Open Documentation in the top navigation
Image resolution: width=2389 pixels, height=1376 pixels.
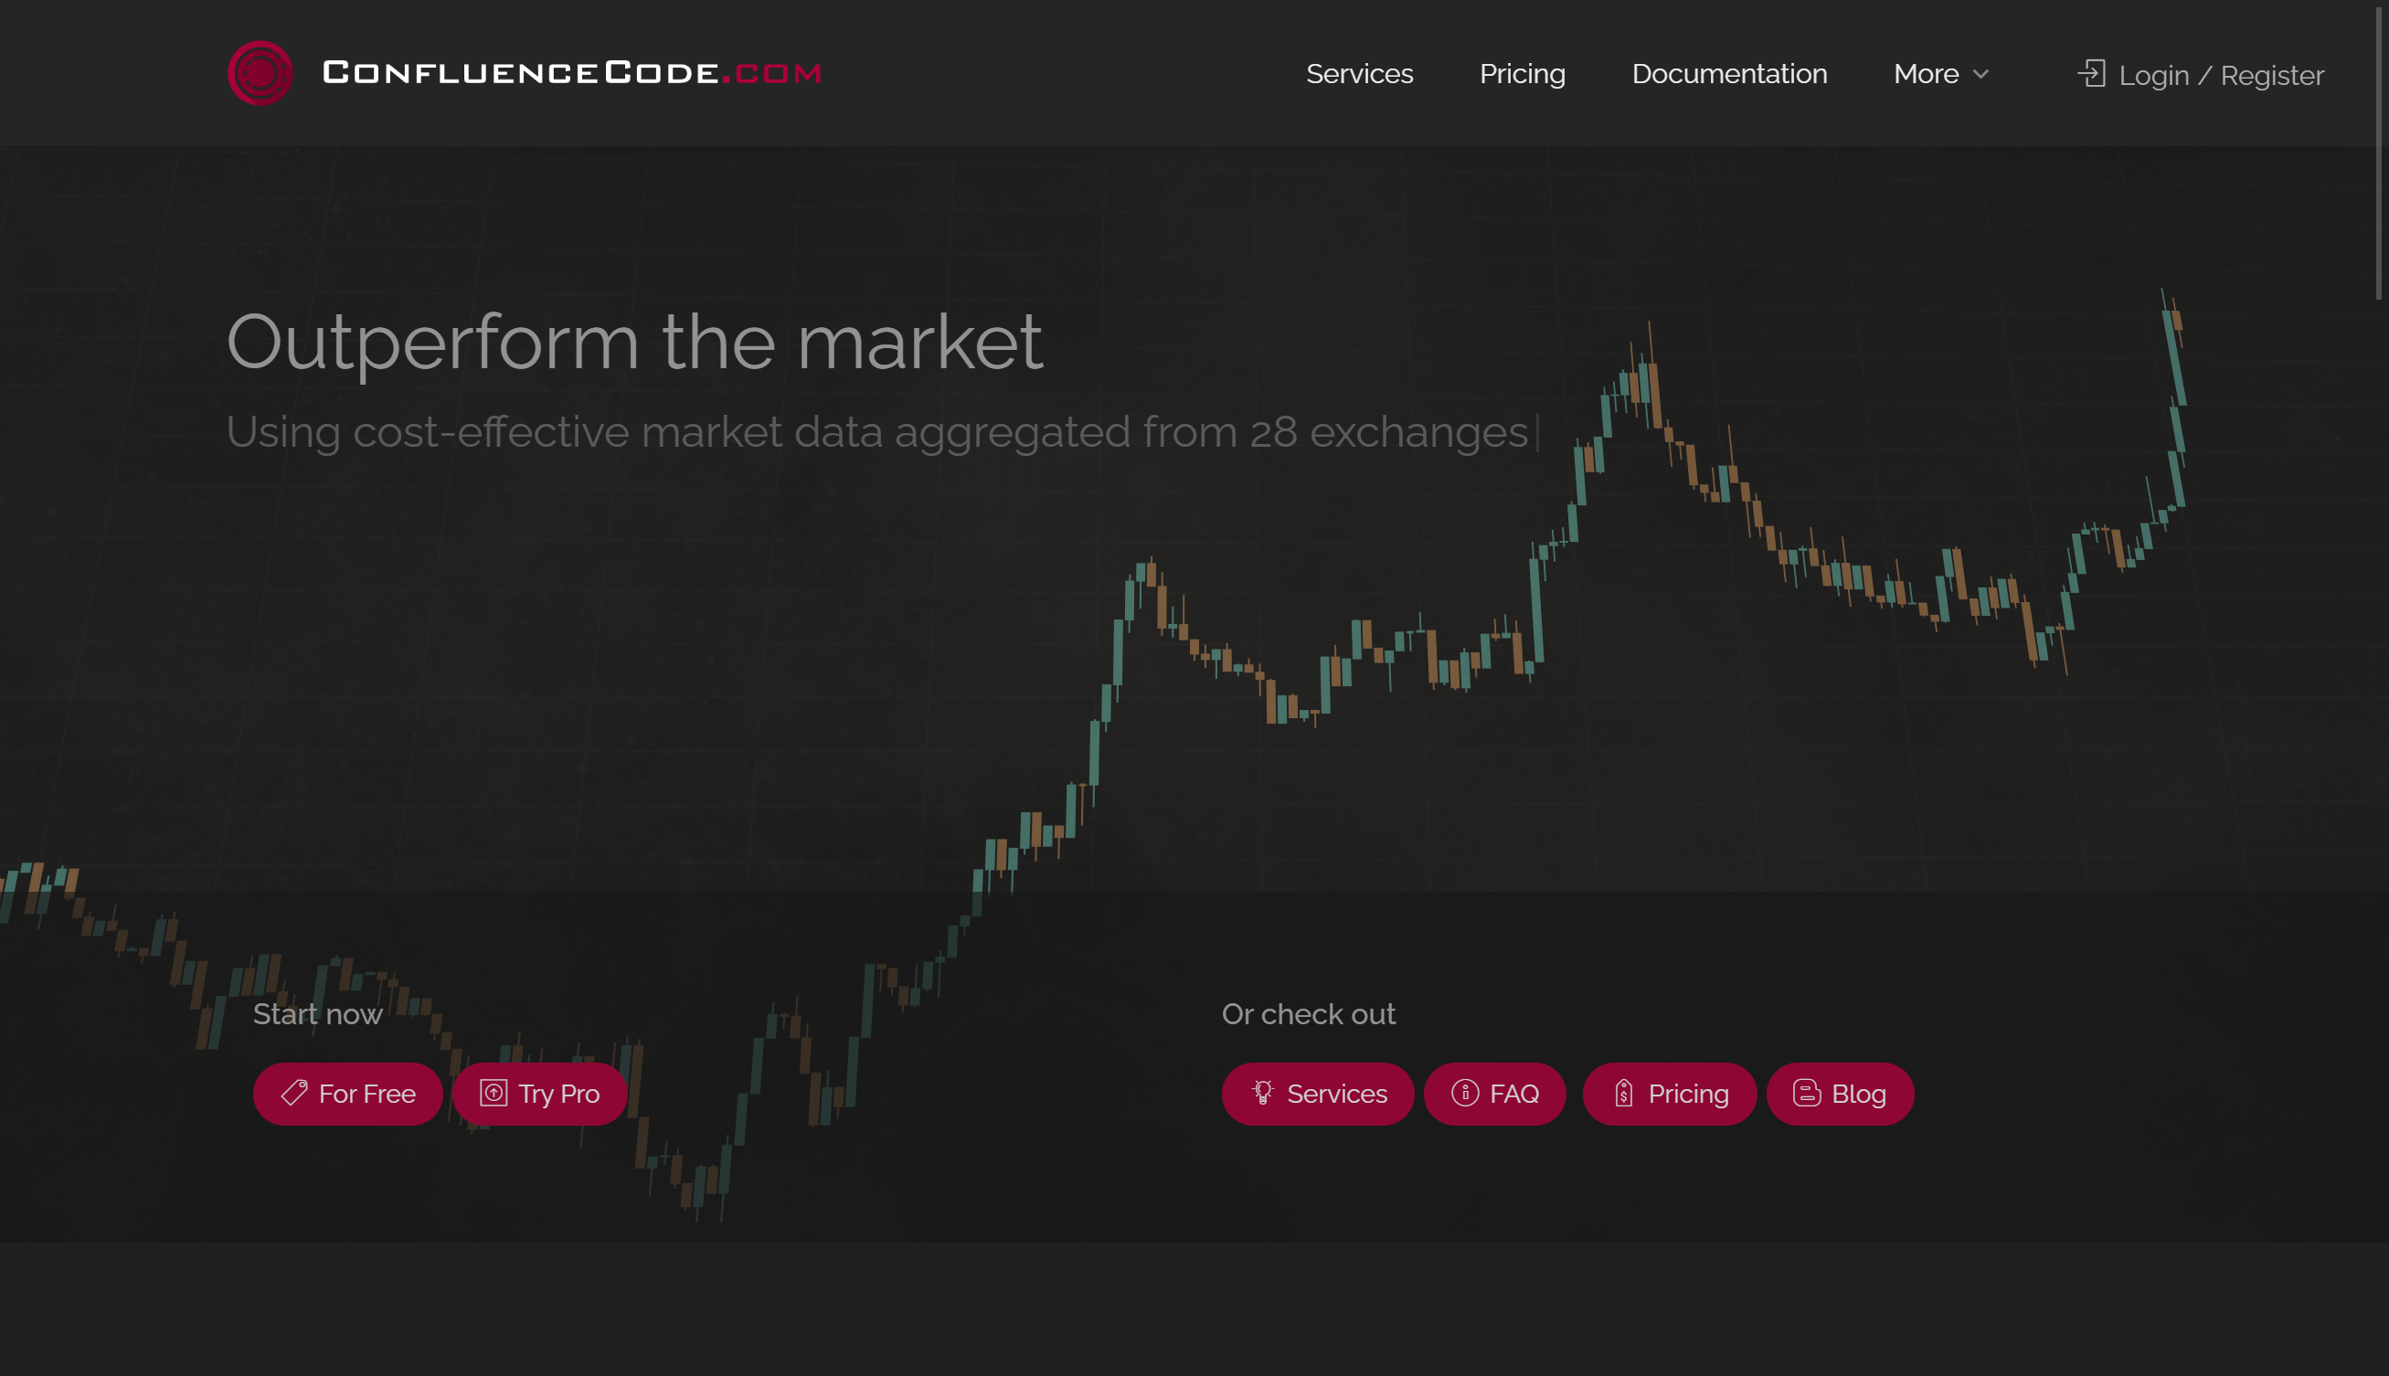(1729, 74)
